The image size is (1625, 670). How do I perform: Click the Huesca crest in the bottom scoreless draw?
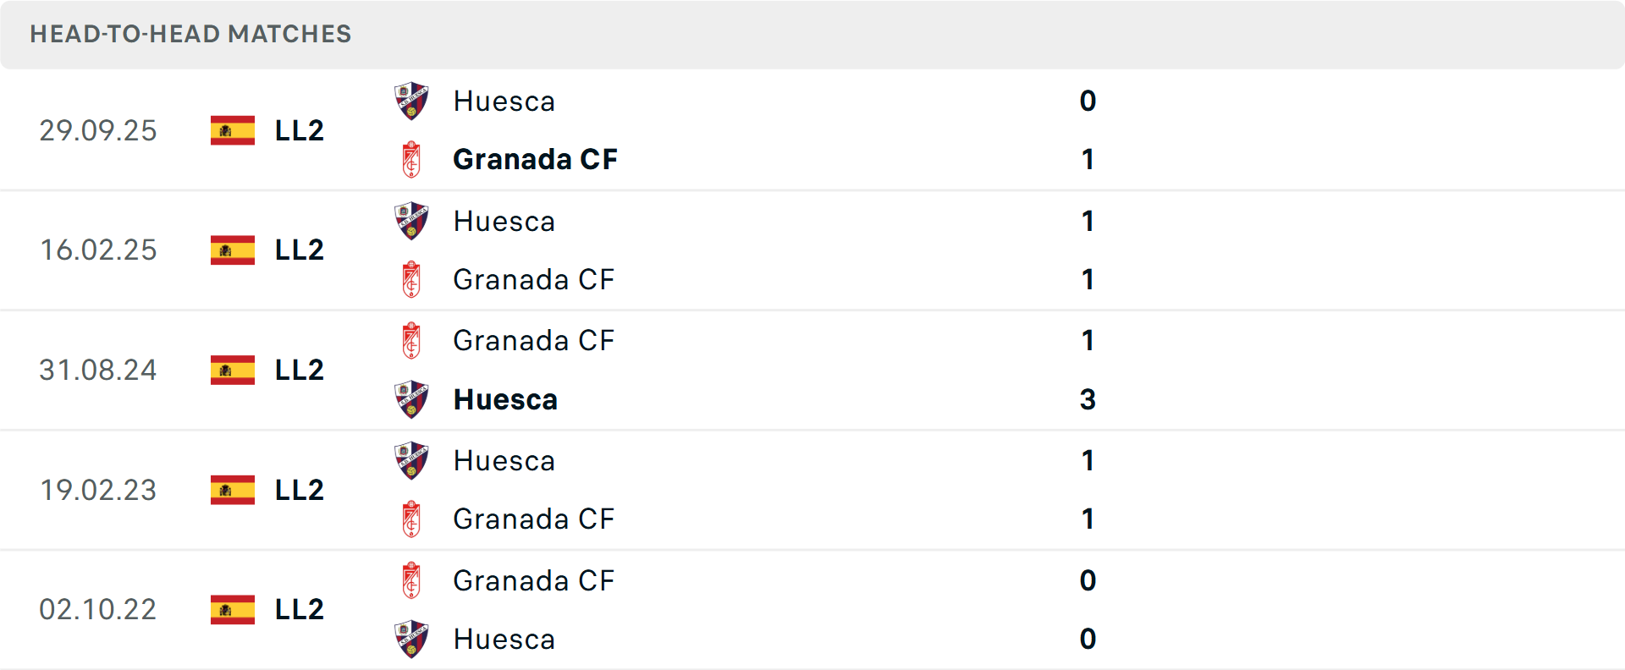click(412, 640)
